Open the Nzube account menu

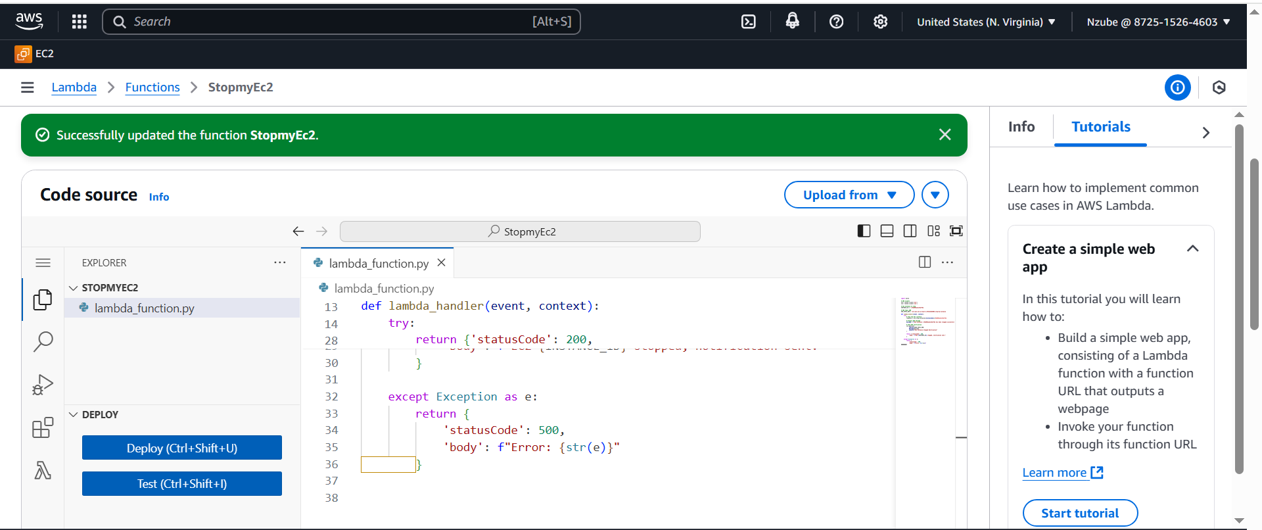pyautogui.click(x=1158, y=22)
